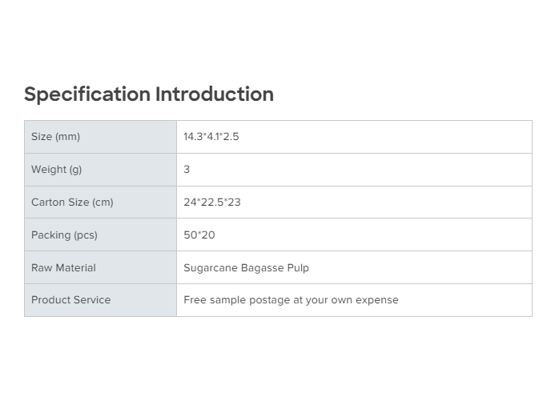This screenshot has width=551, height=397.
Task: Click the Specification Introduction heading
Action: pos(149,94)
